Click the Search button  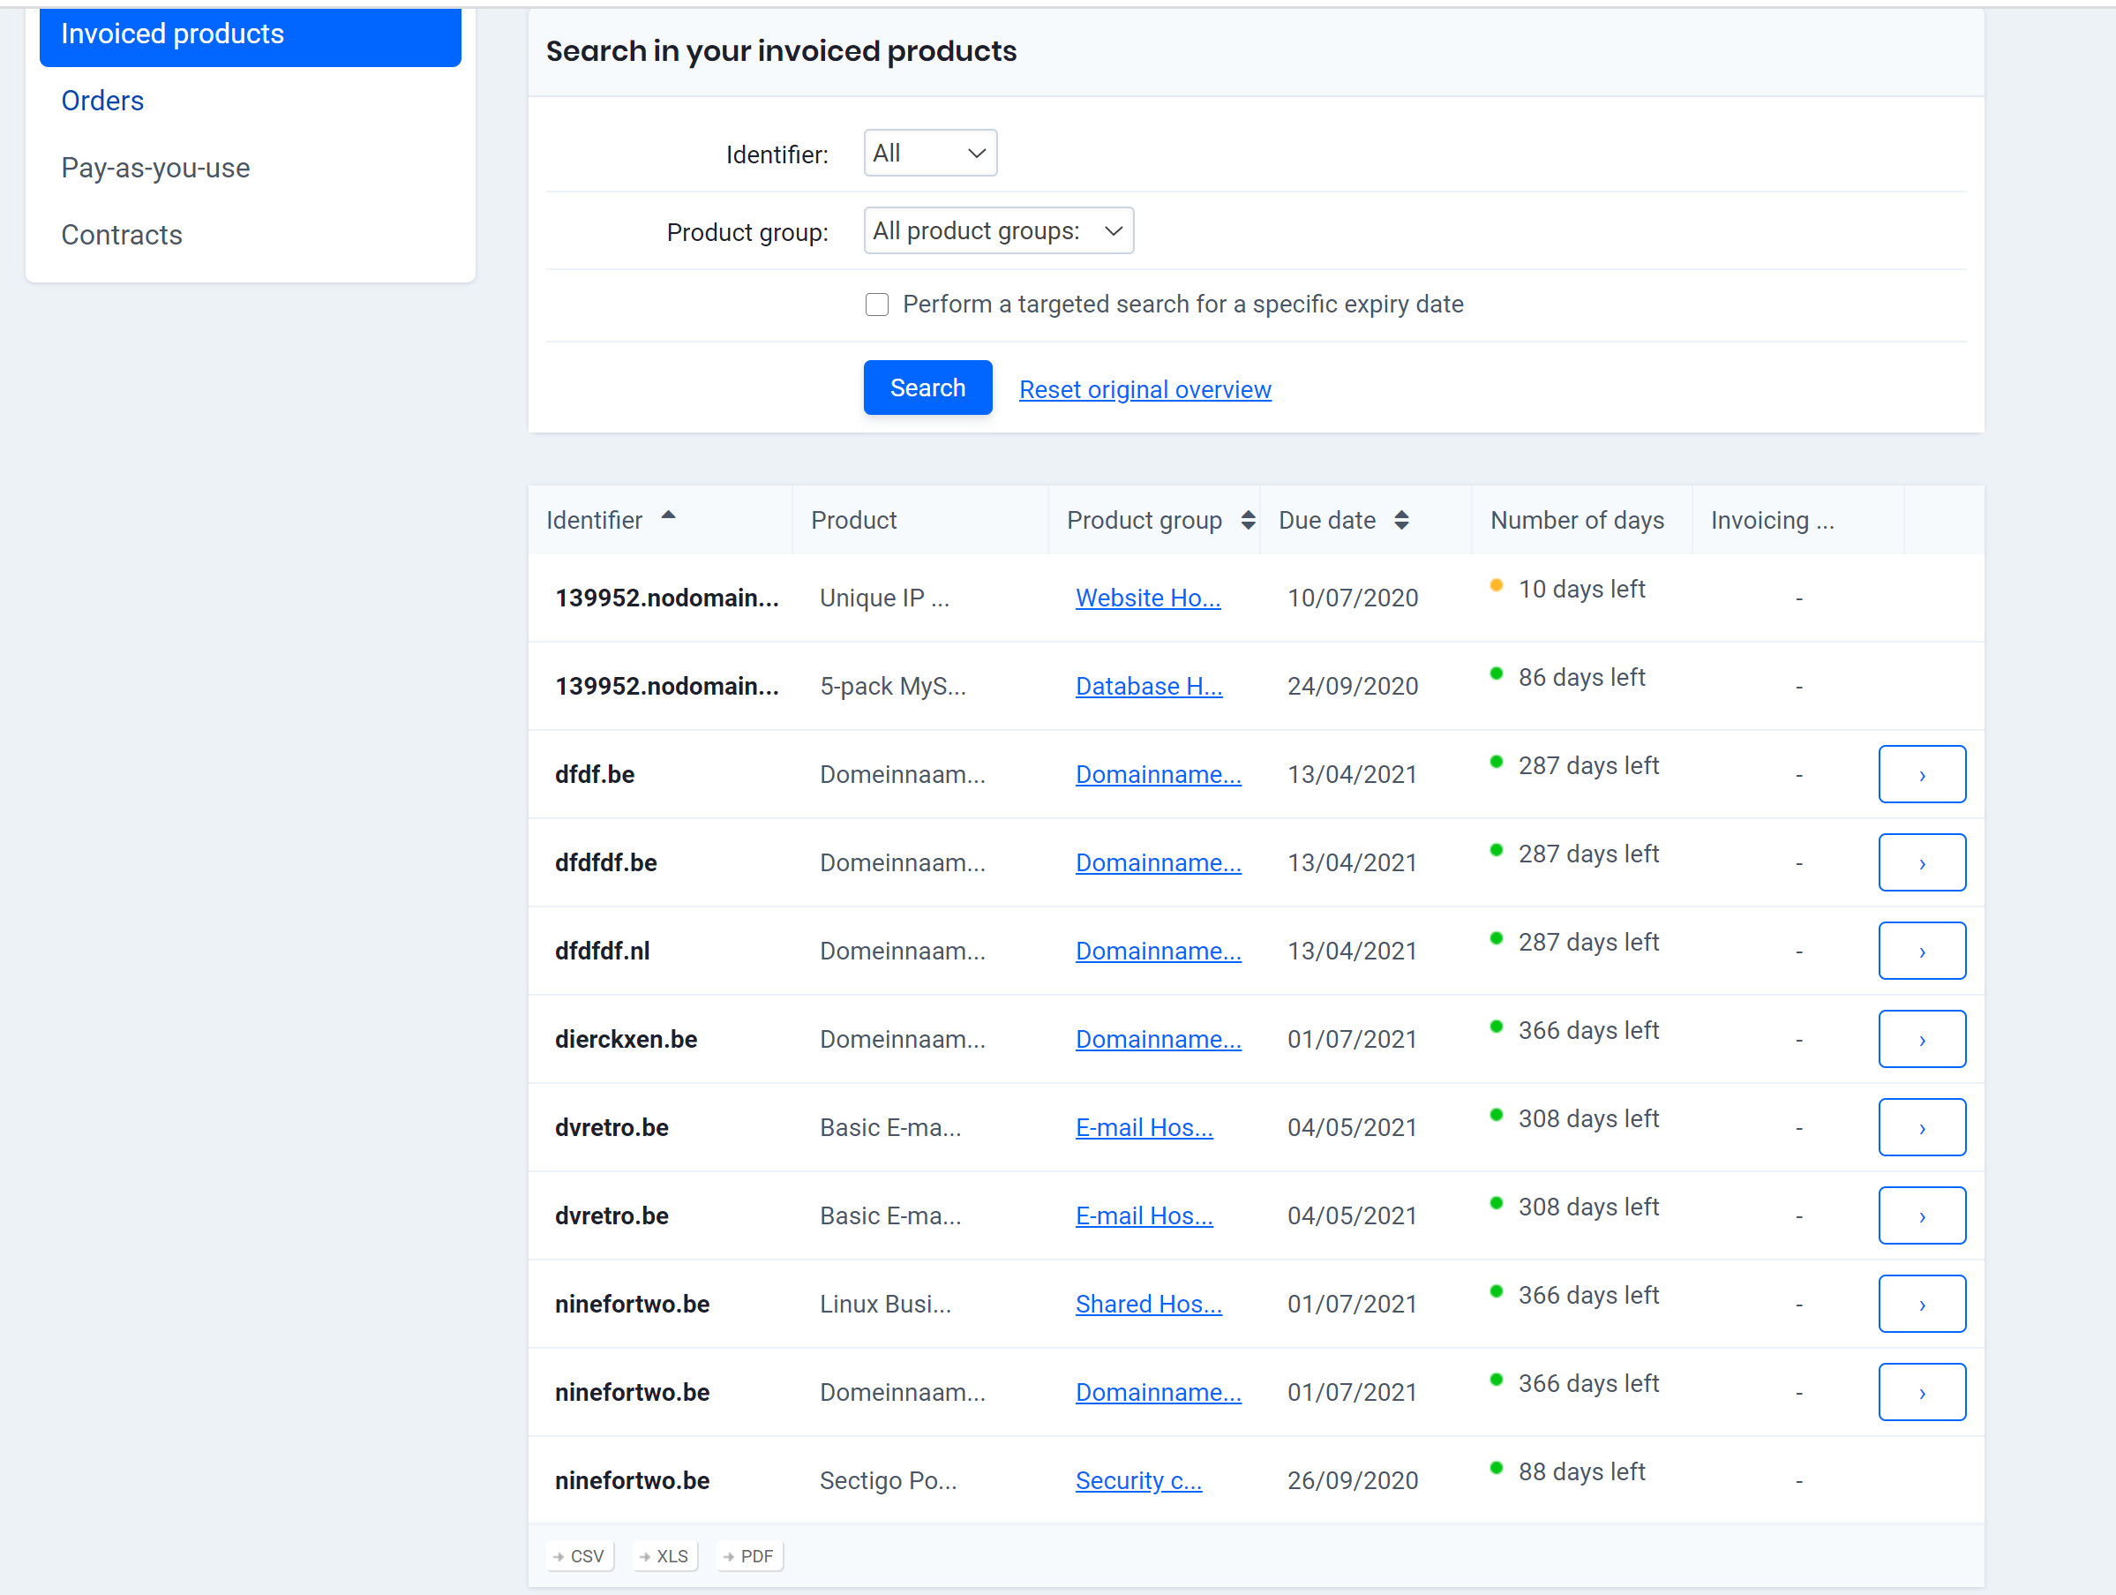927,387
